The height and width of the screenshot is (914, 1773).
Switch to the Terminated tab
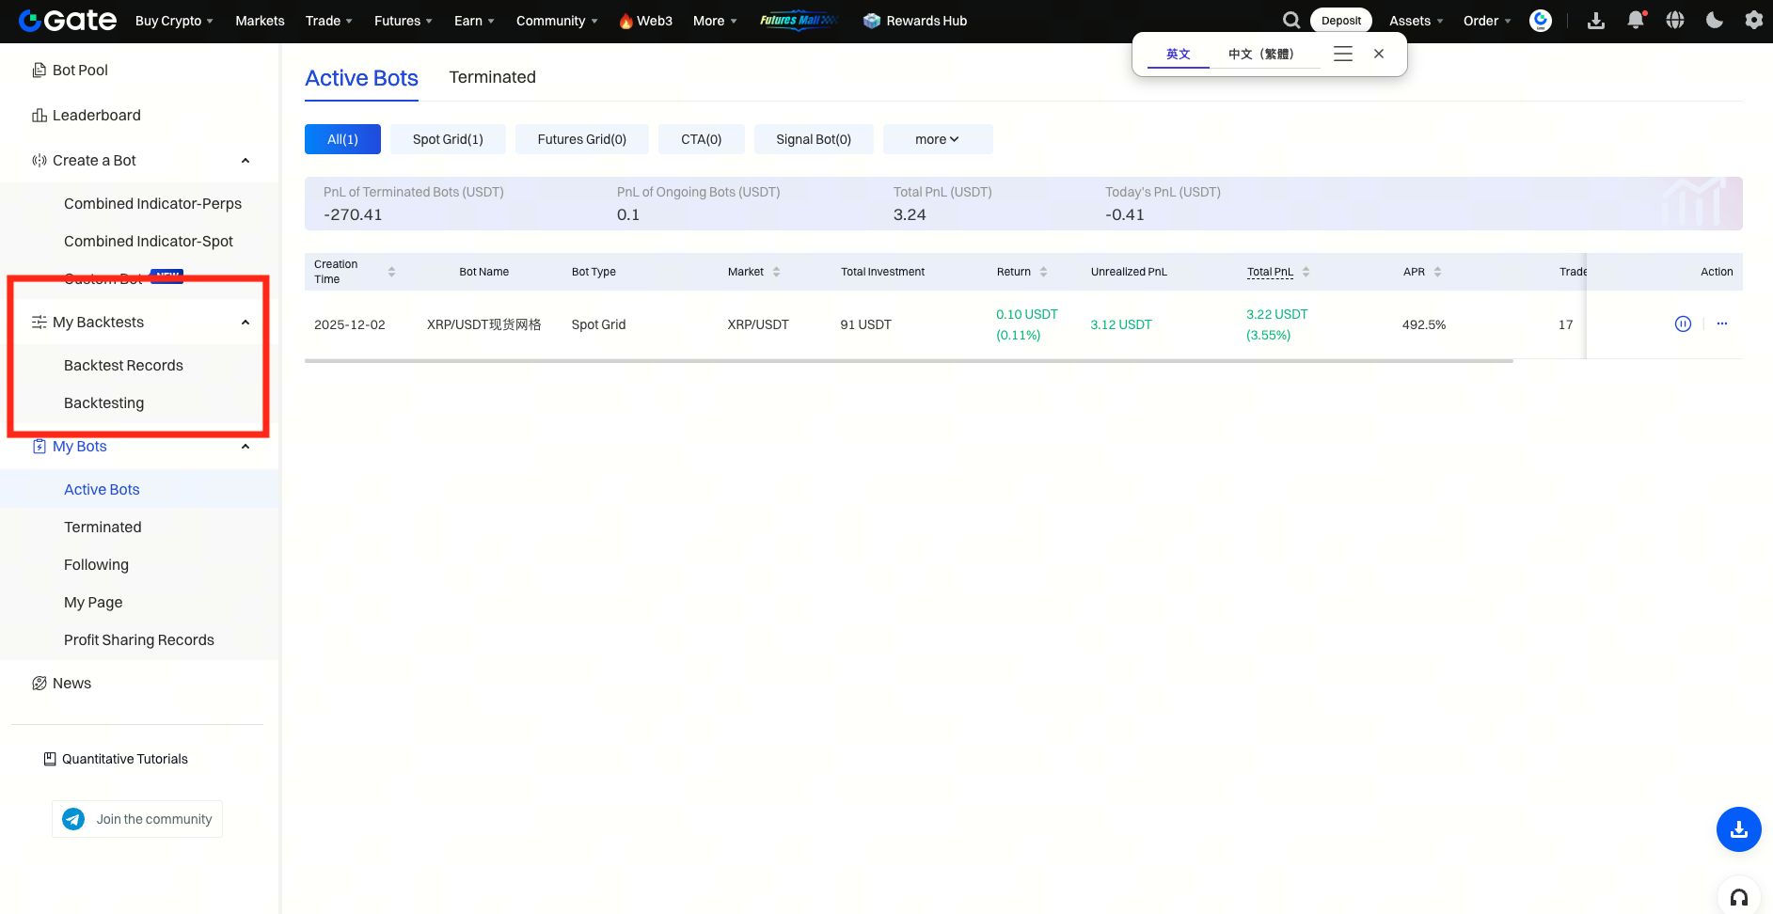coord(492,77)
